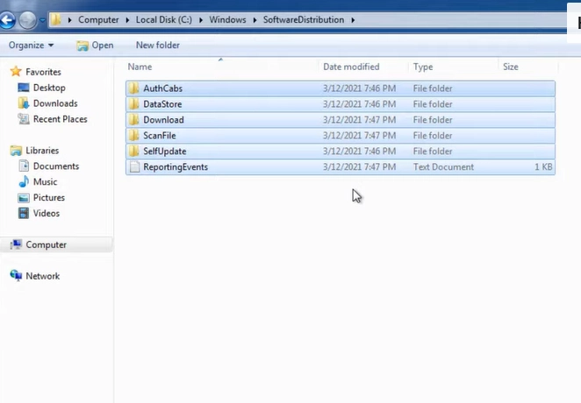Open Desktop in navigation pane
581x403 pixels.
[x=49, y=88]
